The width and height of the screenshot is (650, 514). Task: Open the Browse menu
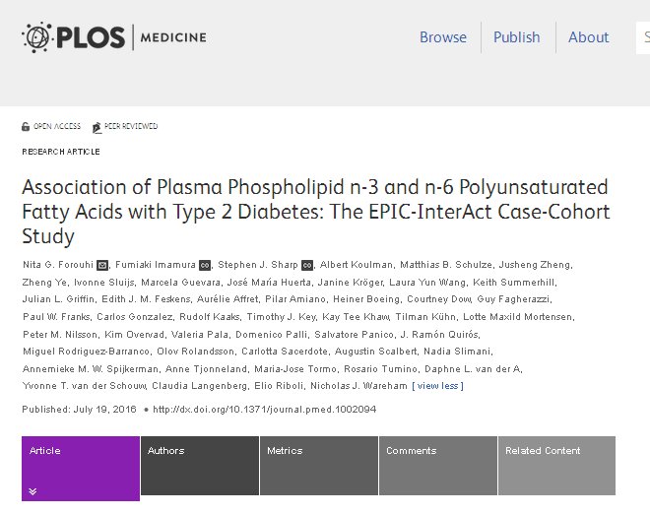[x=443, y=37]
